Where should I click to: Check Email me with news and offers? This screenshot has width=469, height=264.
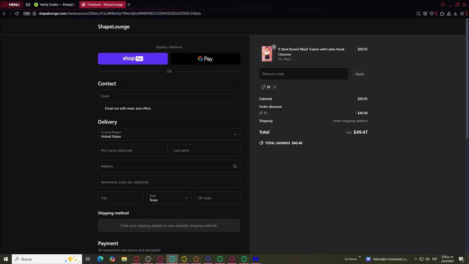(x=100, y=108)
